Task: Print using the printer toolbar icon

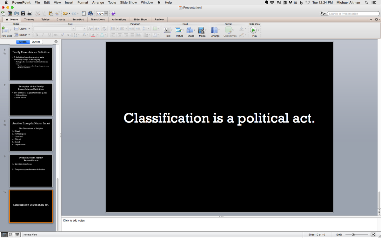Action: pyautogui.click(x=30, y=13)
